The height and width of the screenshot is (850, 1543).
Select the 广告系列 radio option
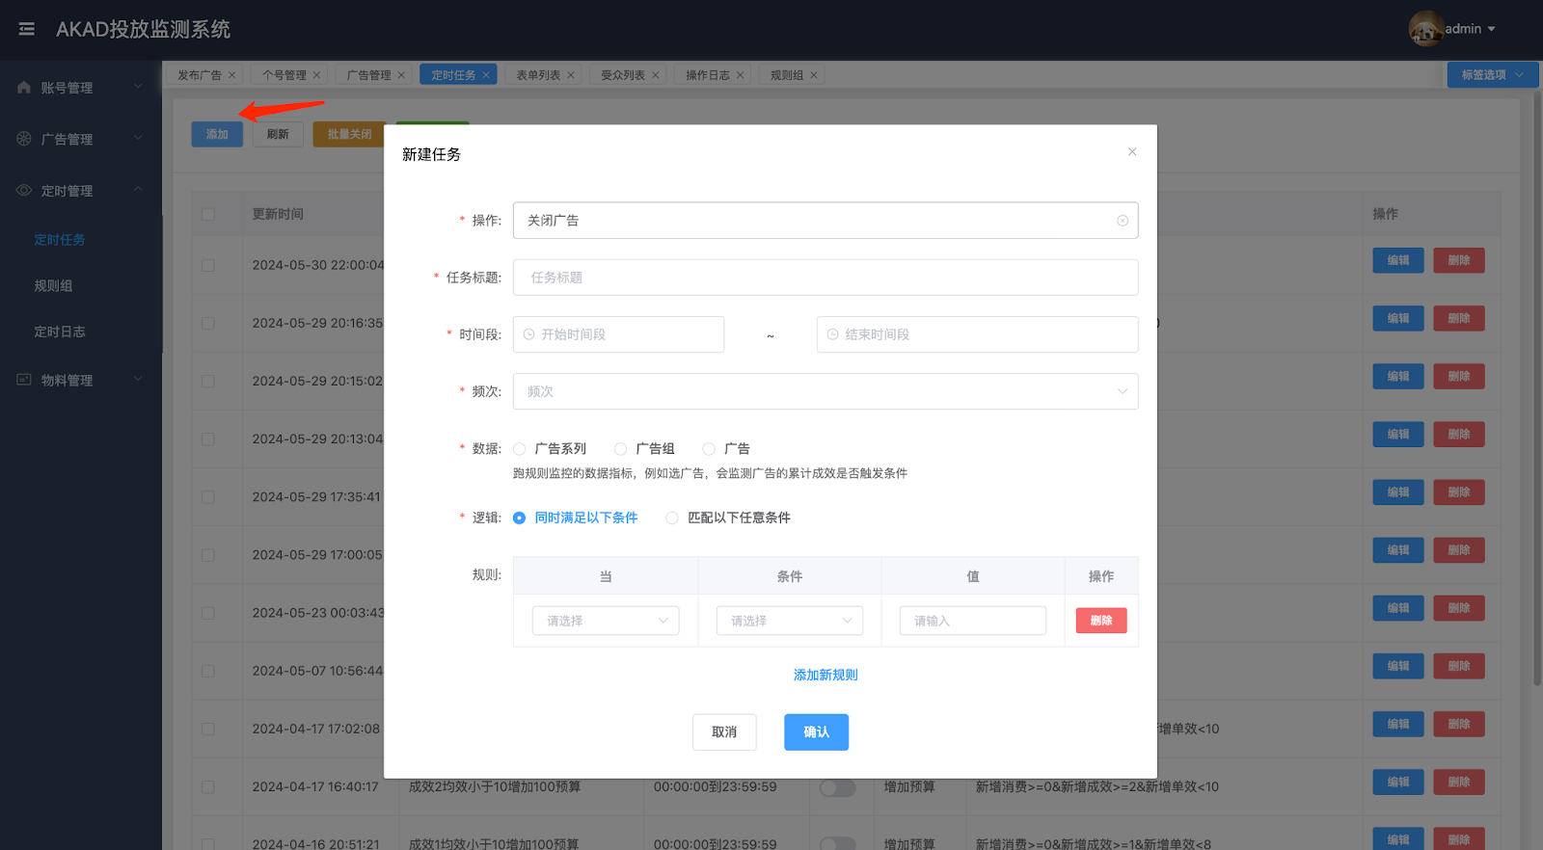520,449
